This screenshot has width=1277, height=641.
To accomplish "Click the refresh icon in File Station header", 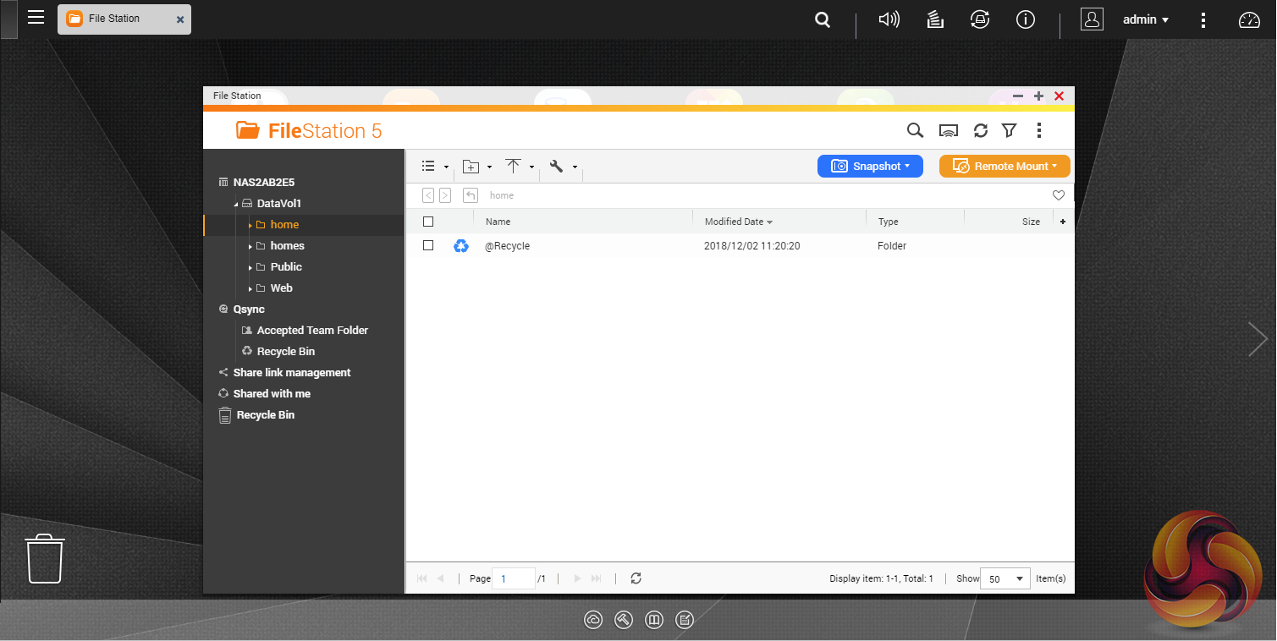I will point(981,130).
